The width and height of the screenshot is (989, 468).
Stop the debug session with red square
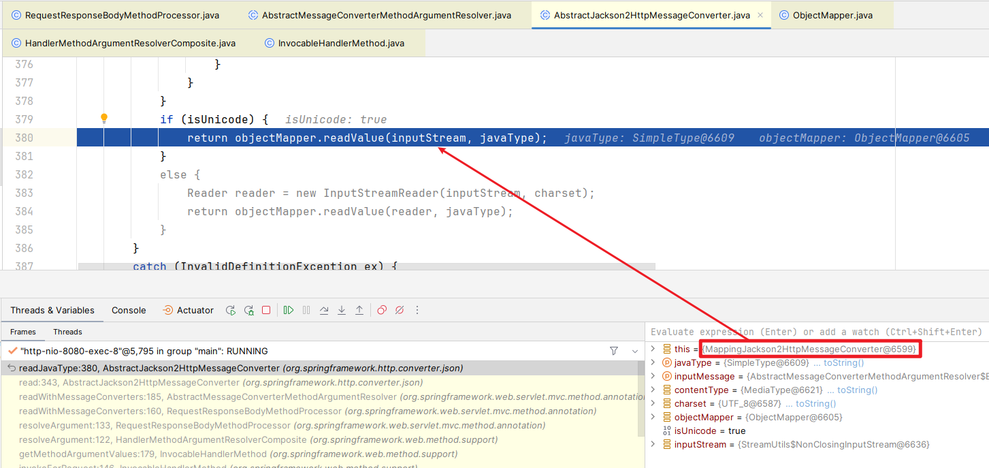(266, 310)
